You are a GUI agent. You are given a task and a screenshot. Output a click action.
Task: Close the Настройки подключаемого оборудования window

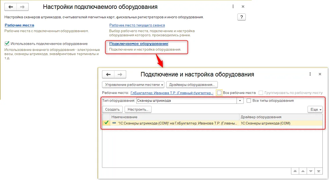(x=243, y=7)
